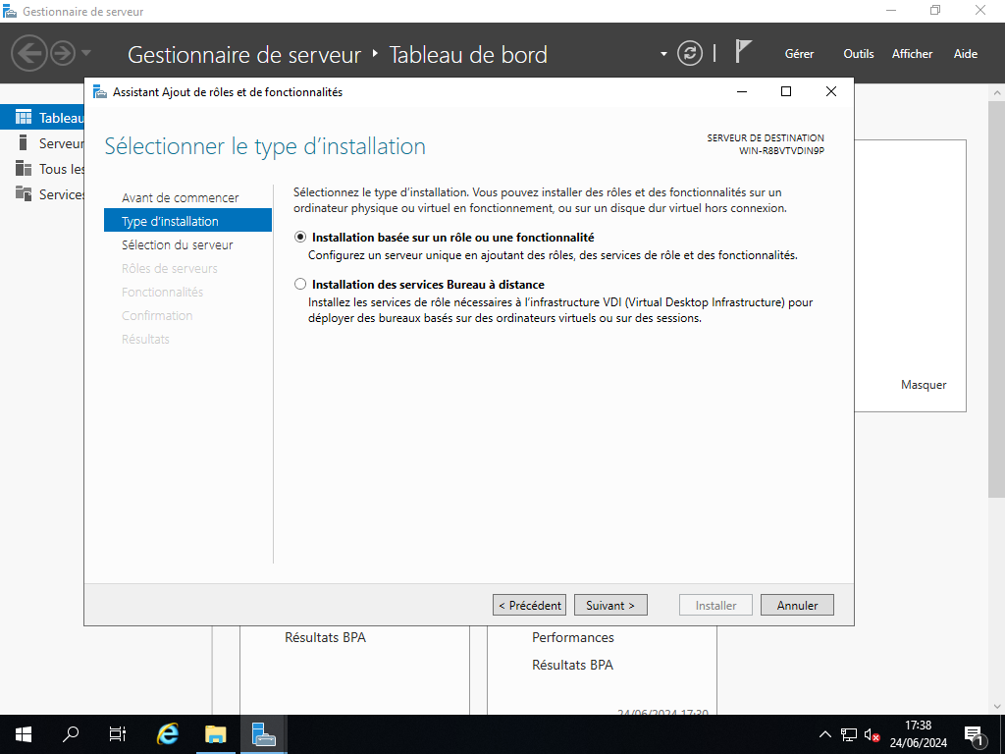Refresh the Server Manager dashboard
Screen dimensions: 1005x754
pyautogui.click(x=691, y=53)
